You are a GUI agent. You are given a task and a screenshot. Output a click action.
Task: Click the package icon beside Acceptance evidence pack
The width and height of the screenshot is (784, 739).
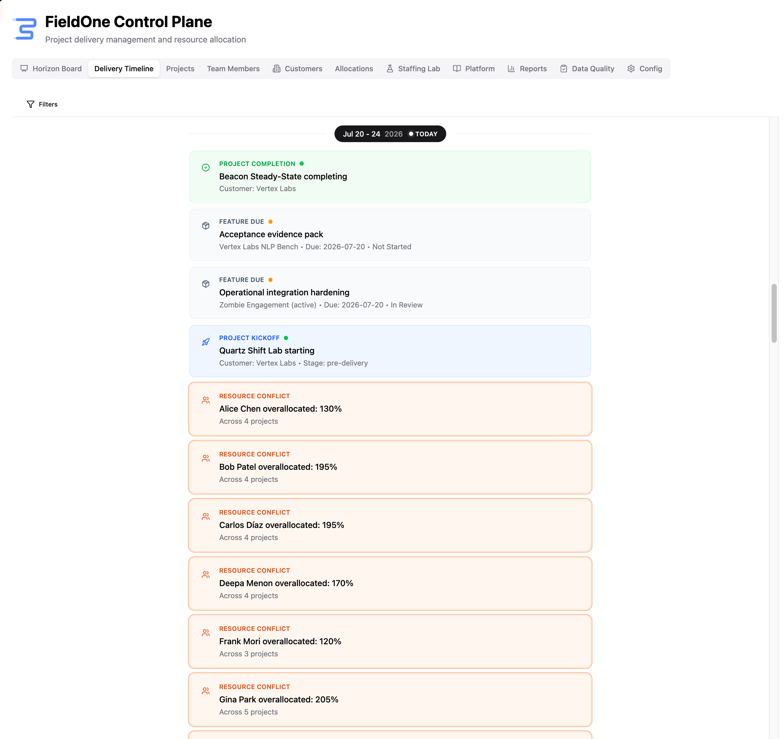(205, 225)
